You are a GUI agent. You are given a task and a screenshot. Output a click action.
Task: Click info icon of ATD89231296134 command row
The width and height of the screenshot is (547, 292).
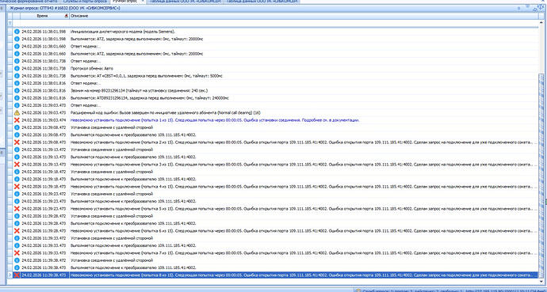tap(17, 98)
